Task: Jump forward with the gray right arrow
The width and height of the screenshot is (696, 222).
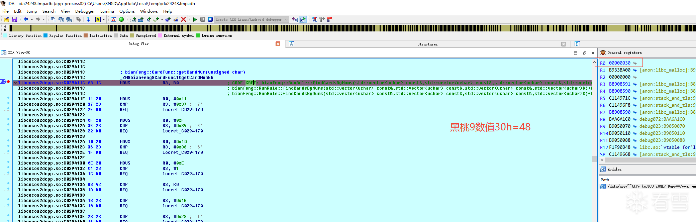Action: 37,19
